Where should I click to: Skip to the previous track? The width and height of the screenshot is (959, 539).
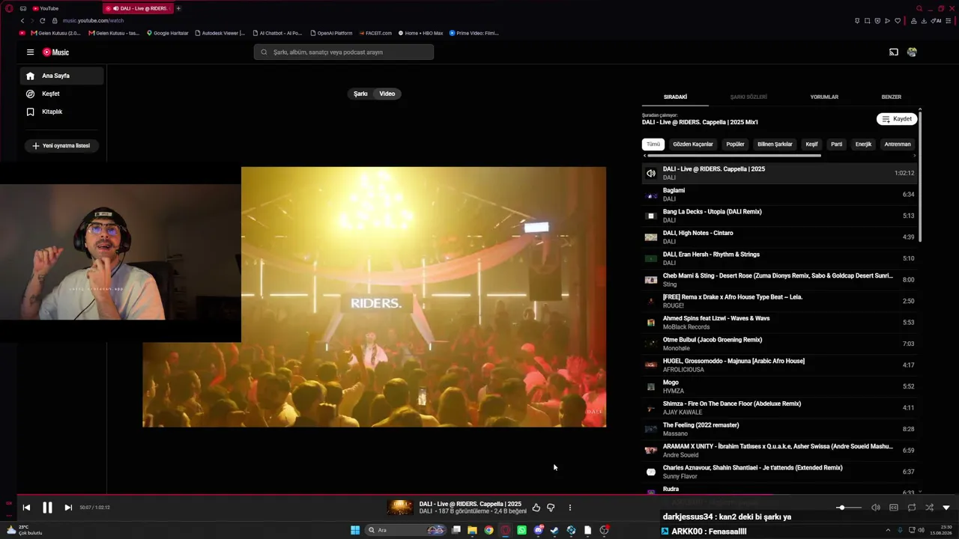click(26, 508)
